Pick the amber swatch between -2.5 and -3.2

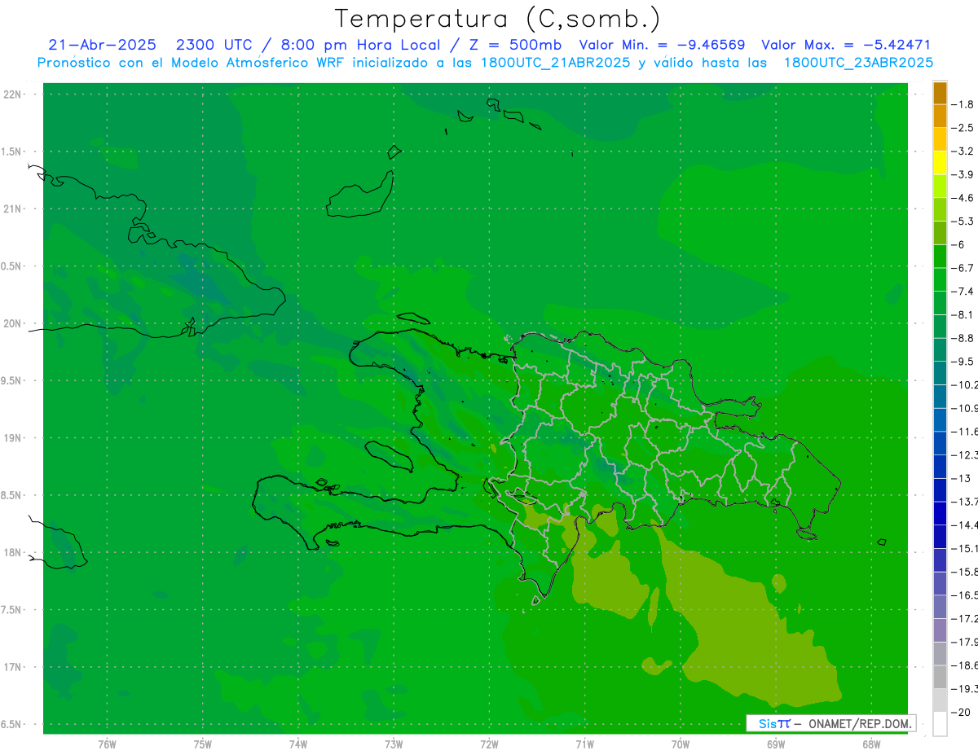940,139
